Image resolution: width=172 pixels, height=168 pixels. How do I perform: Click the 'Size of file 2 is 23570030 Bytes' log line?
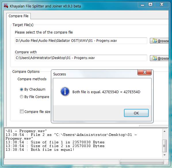point(55,146)
